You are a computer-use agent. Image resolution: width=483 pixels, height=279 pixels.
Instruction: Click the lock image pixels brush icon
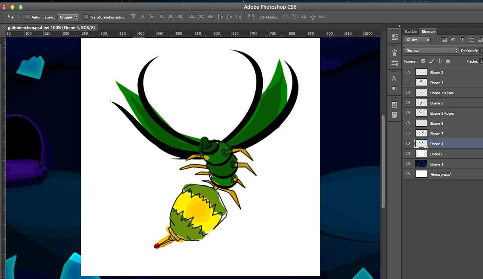pyautogui.click(x=431, y=61)
